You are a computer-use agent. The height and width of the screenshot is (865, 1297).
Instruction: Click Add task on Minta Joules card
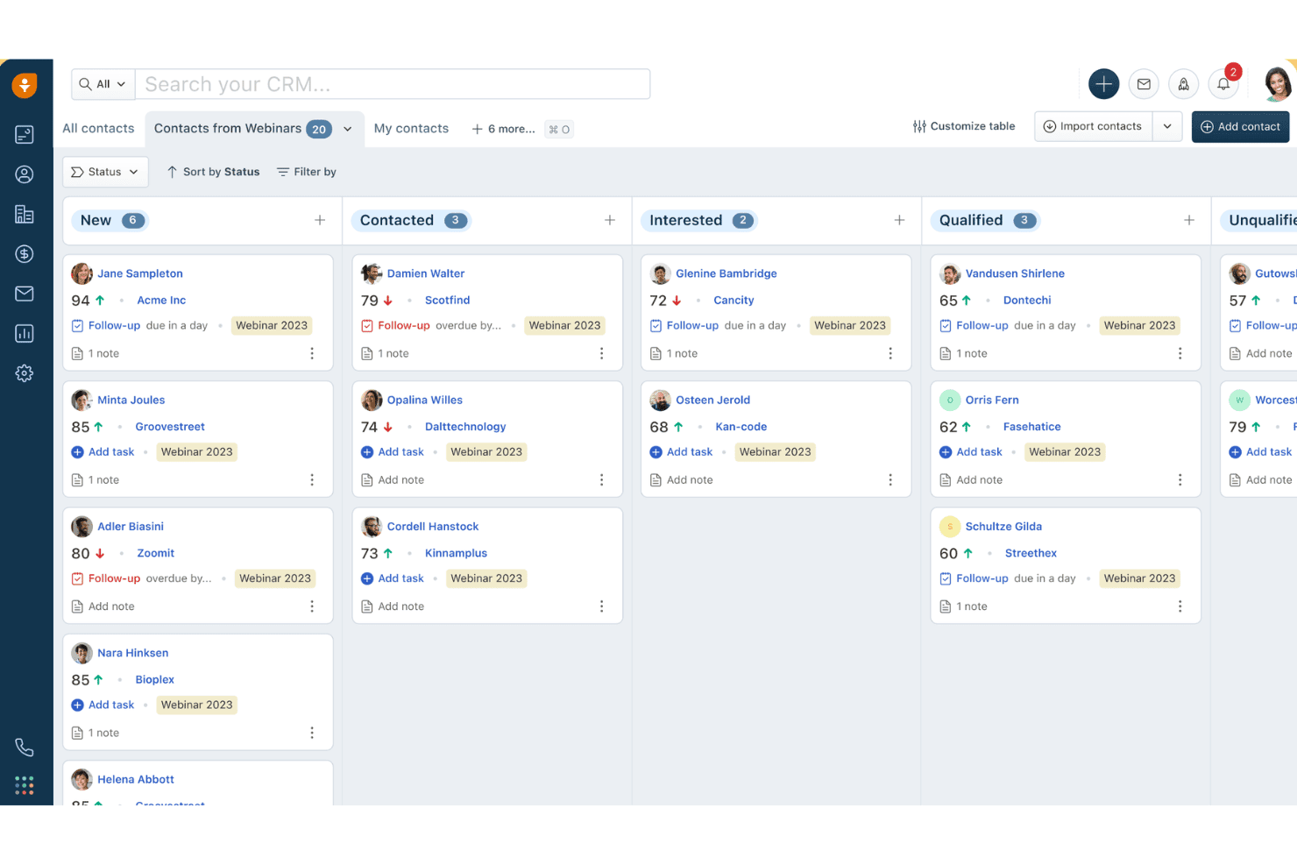(103, 452)
